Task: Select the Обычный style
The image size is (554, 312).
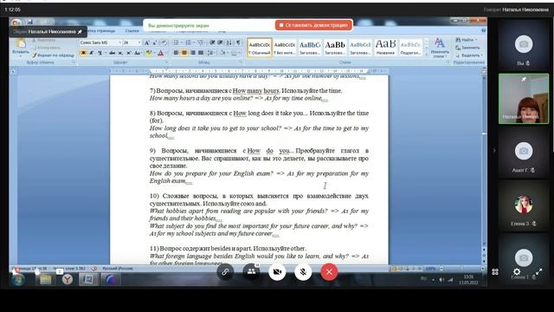Action: click(260, 48)
